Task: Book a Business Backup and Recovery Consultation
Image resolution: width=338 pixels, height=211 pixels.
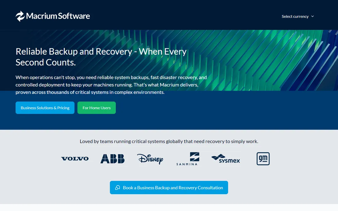Action: tap(169, 188)
